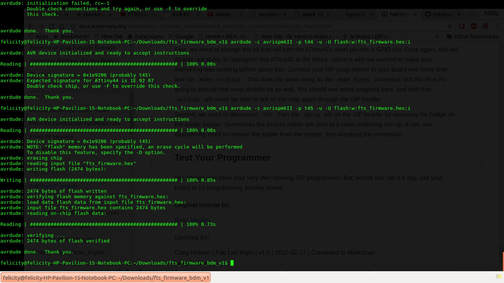504x283 pixels.
Task: Select the terminal tab at window bottom
Action: point(106,278)
